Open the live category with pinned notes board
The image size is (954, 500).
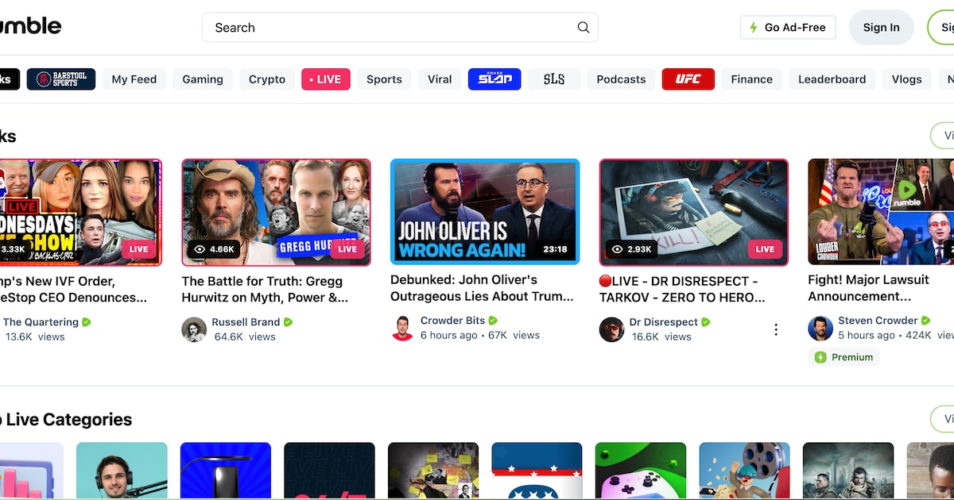433,471
